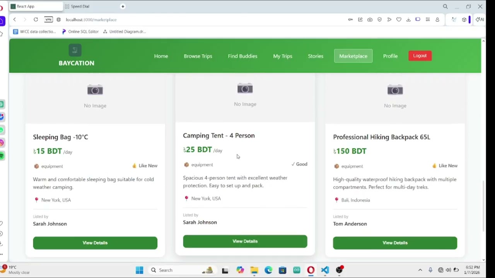Open Microsoft Edge from the taskbar
Screen dimensions: 495x278
tap(268, 270)
